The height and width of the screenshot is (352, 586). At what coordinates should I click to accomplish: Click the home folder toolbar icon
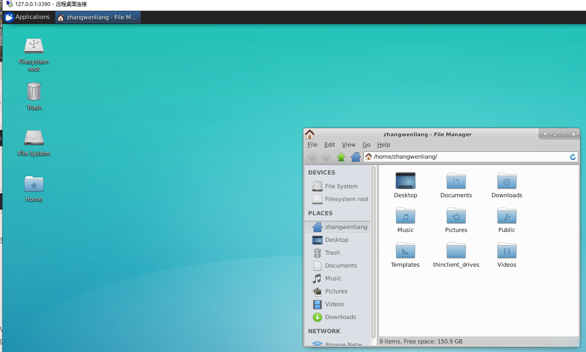pos(355,157)
